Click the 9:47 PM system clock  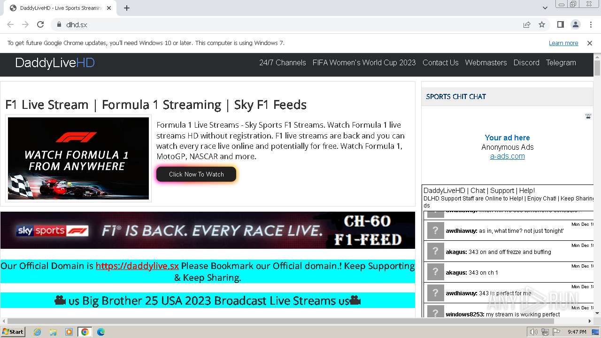tap(577, 332)
